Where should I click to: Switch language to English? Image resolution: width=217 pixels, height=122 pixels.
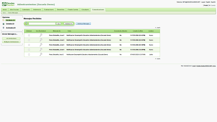[x=208, y=2]
